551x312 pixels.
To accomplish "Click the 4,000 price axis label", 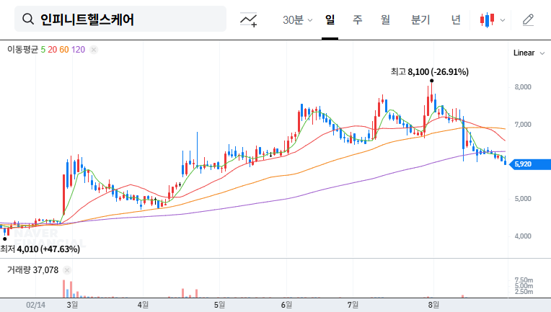I will pyautogui.click(x=523, y=236).
